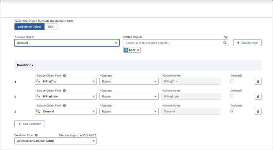The height and width of the screenshot is (150, 273).
Task: Open the Condition Type dropdown
Action: click(x=55, y=141)
